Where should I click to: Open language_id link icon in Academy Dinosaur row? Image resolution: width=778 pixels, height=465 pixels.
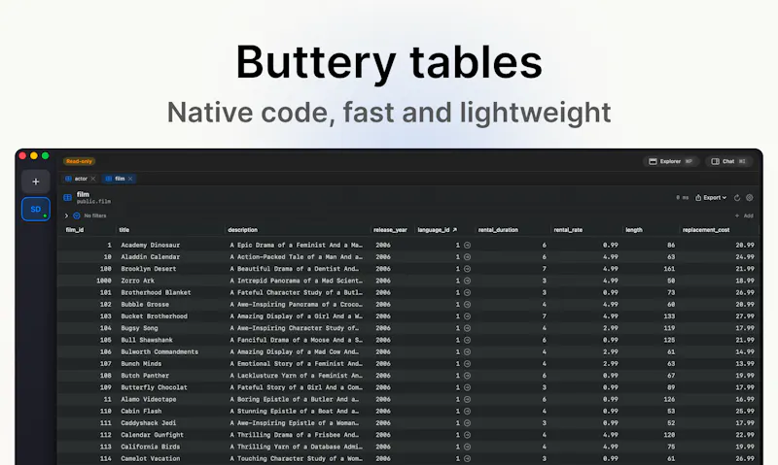(467, 246)
